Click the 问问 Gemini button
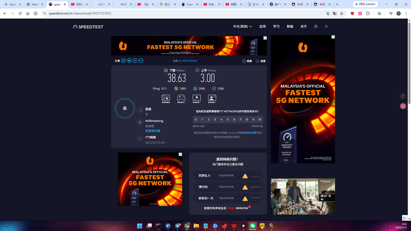Viewport: 411px width, 231px height. coord(365,4)
